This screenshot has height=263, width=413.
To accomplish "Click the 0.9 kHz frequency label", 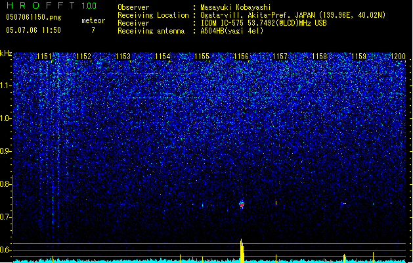I will click(6, 151).
